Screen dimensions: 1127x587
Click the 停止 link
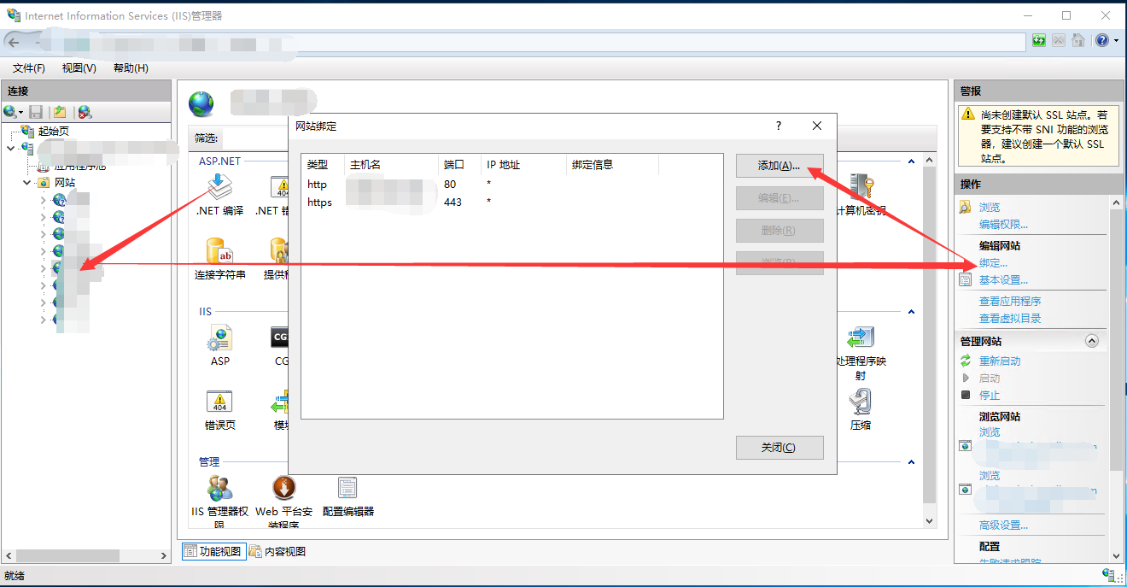tap(990, 396)
